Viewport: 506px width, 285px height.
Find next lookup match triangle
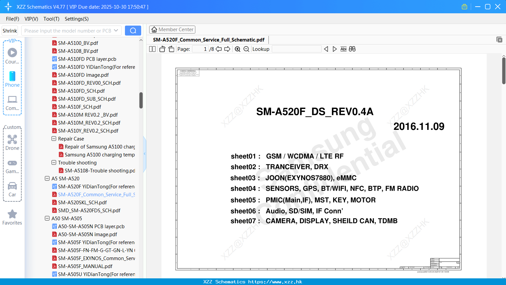(x=335, y=49)
